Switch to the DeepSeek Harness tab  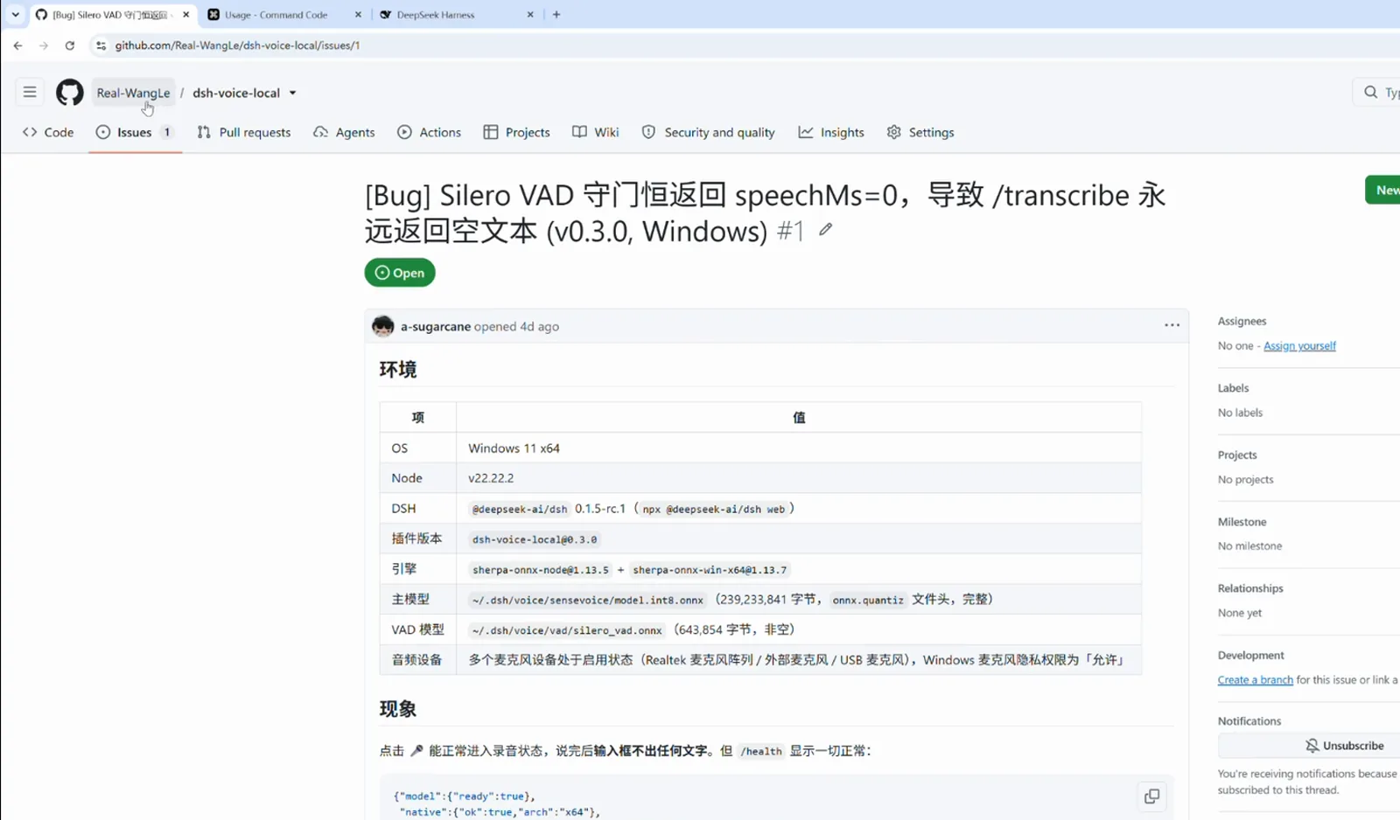coord(436,15)
